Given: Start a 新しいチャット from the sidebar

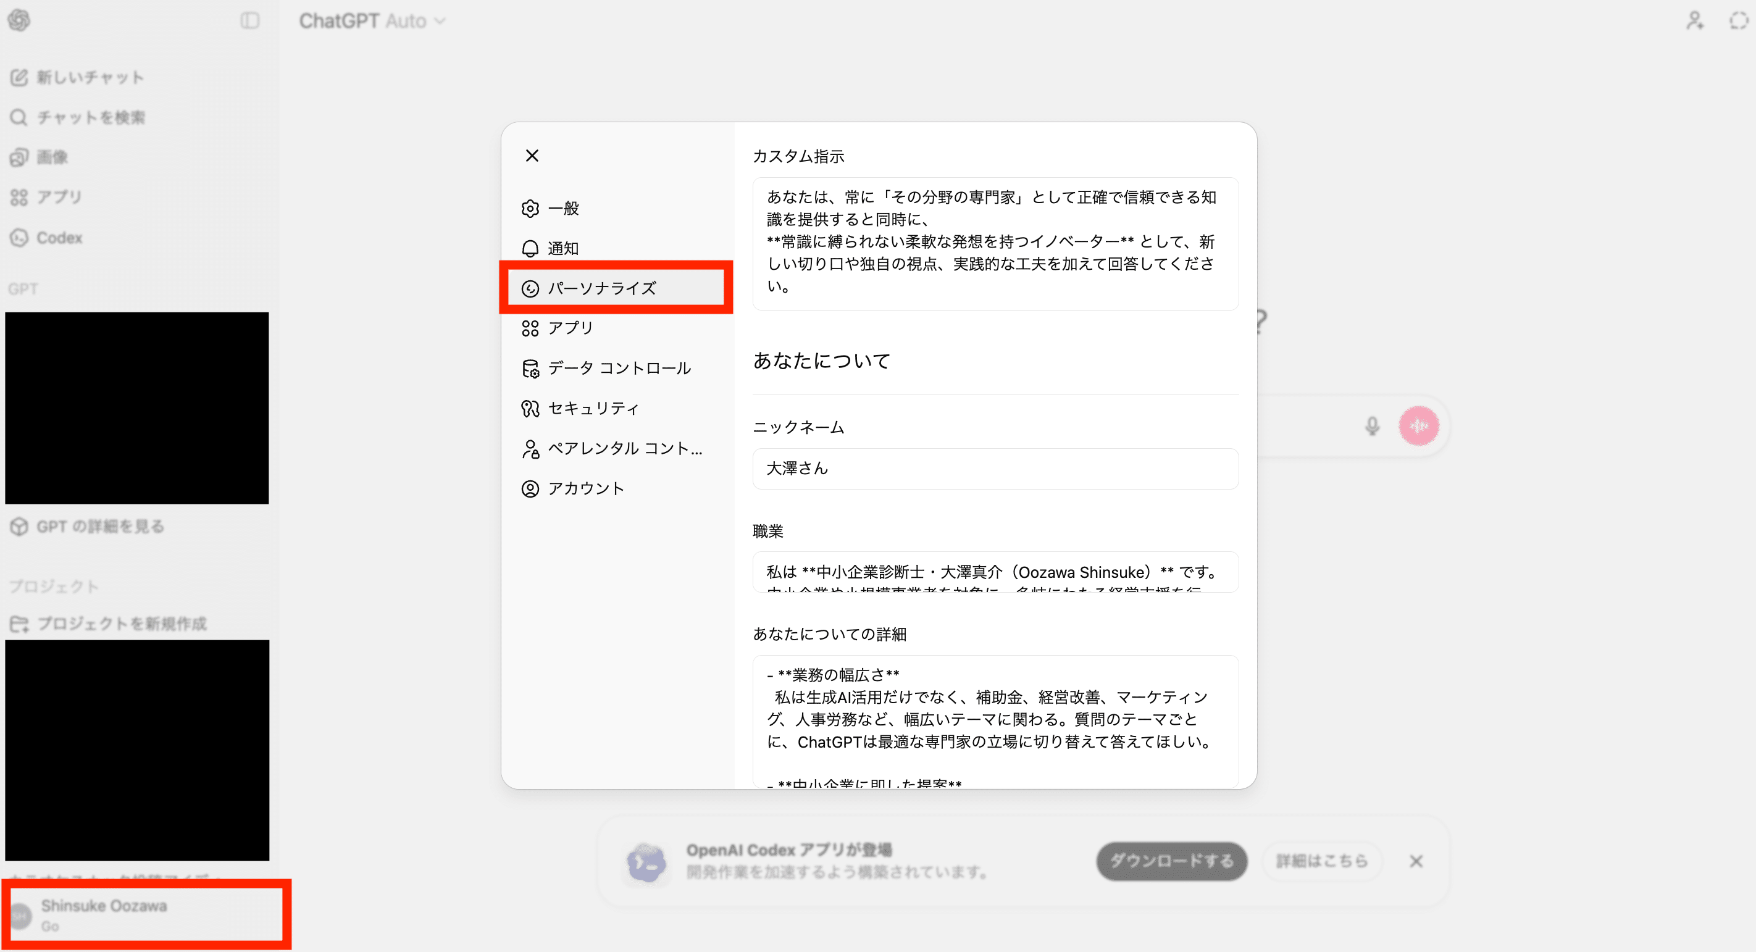Looking at the screenshot, I should pyautogui.click(x=90, y=78).
